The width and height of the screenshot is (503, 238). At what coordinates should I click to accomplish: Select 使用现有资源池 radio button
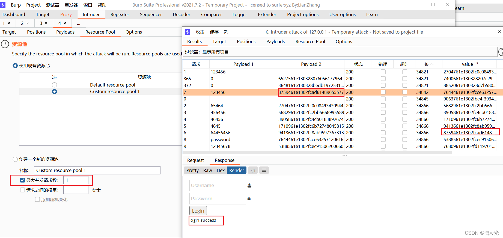(x=15, y=66)
